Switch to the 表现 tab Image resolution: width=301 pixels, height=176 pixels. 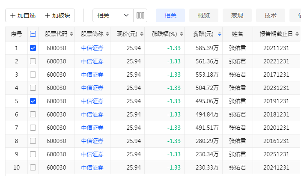tap(237, 15)
